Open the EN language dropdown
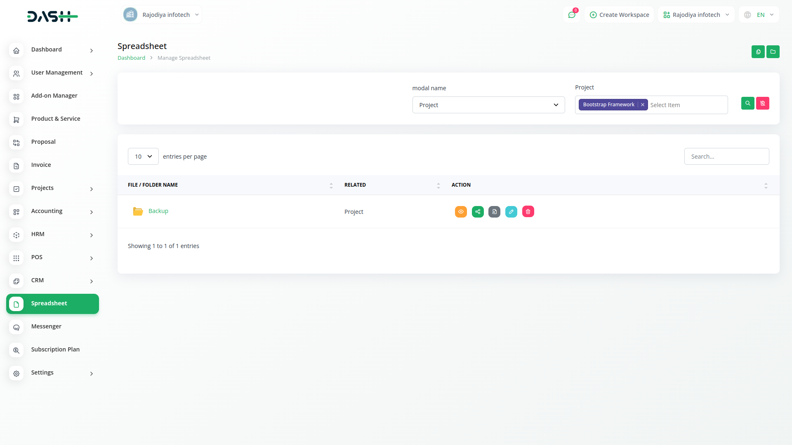This screenshot has height=445, width=792. coord(759,15)
